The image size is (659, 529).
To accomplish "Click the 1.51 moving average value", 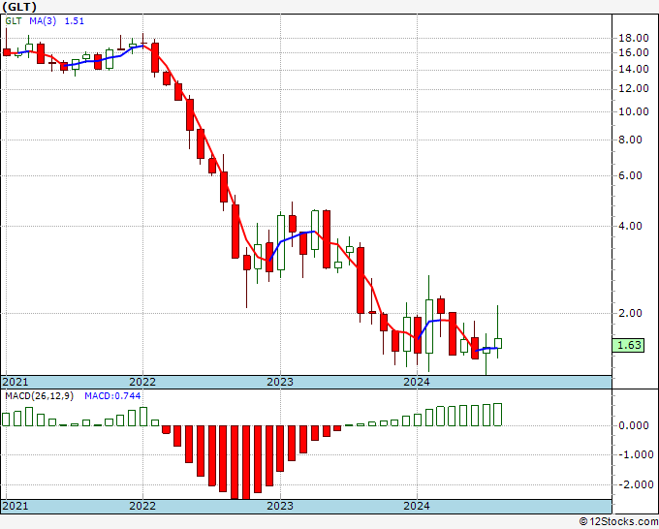I will [75, 21].
